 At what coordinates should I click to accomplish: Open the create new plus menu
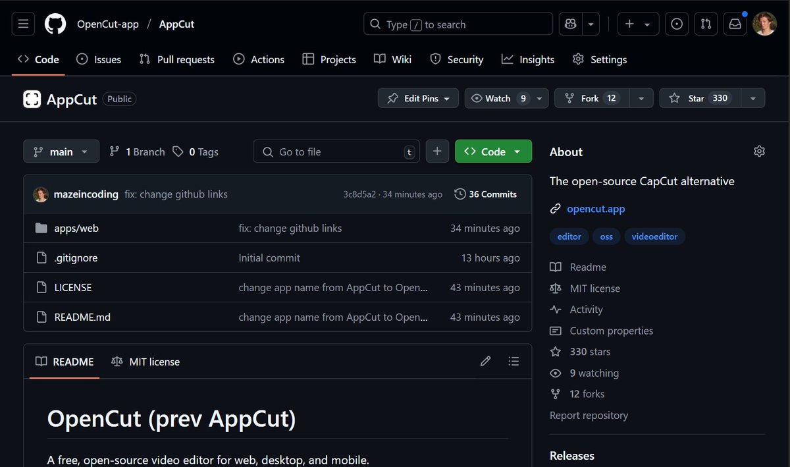tap(637, 24)
